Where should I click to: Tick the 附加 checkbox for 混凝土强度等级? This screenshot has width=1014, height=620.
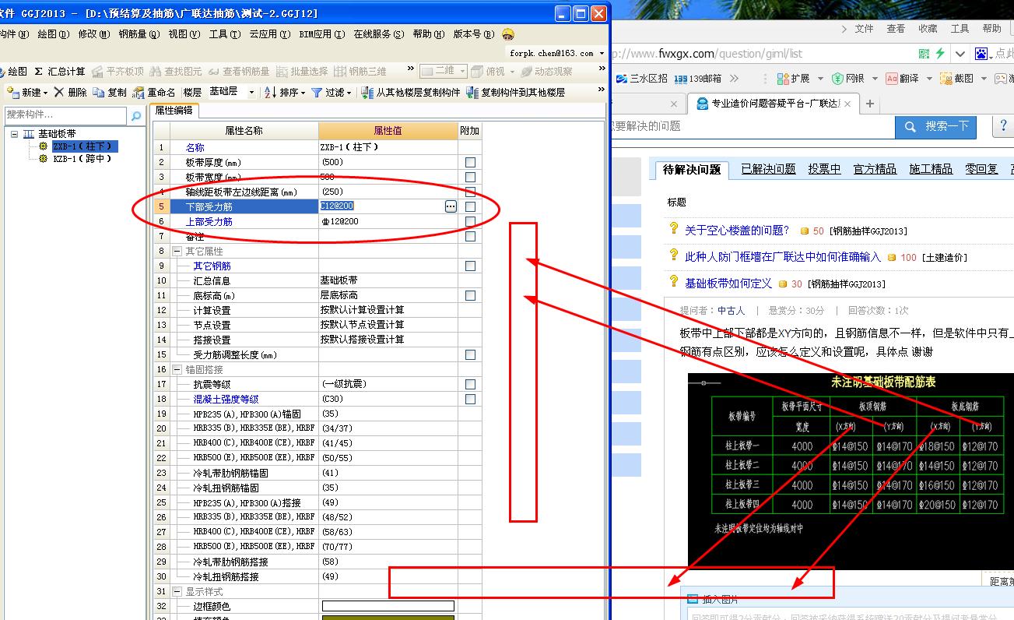pyautogui.click(x=470, y=399)
